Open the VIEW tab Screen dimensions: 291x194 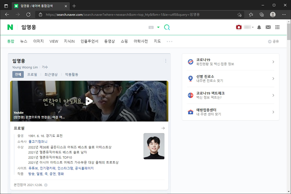pyautogui.click(x=54, y=41)
